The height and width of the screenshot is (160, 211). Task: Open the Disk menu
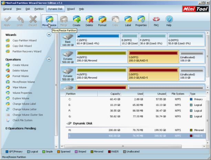click(x=28, y=9)
